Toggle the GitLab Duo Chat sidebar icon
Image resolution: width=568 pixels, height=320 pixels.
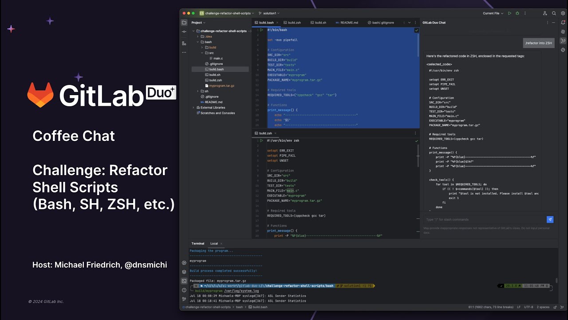(563, 41)
